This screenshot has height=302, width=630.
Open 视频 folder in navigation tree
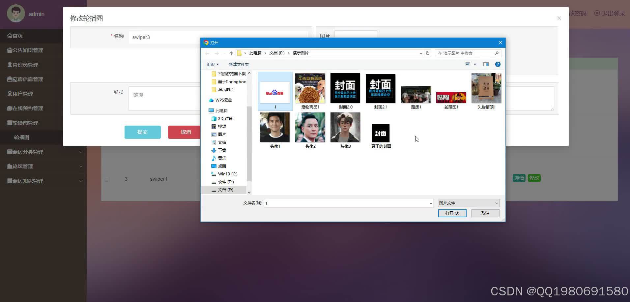pos(219,127)
